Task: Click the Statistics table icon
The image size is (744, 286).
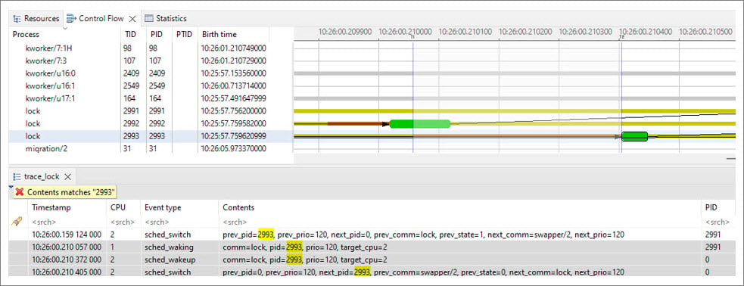Action: pyautogui.click(x=149, y=19)
